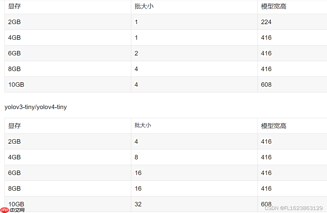Click 2GB cell in the yolov3-tiny table

pos(14,142)
